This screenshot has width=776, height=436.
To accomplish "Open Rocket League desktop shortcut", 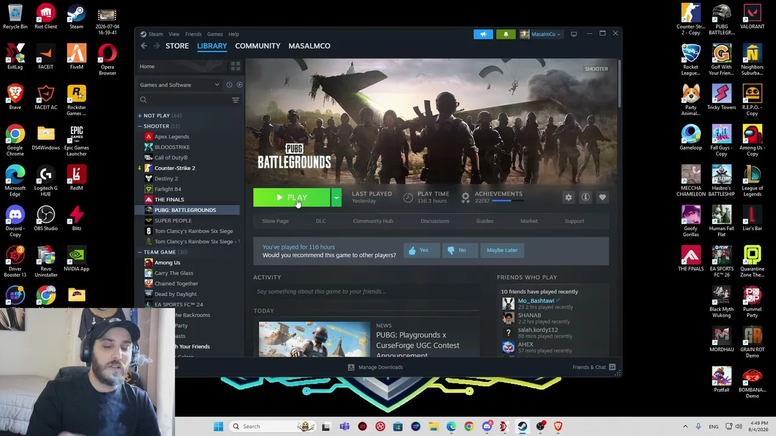I will pos(691,61).
